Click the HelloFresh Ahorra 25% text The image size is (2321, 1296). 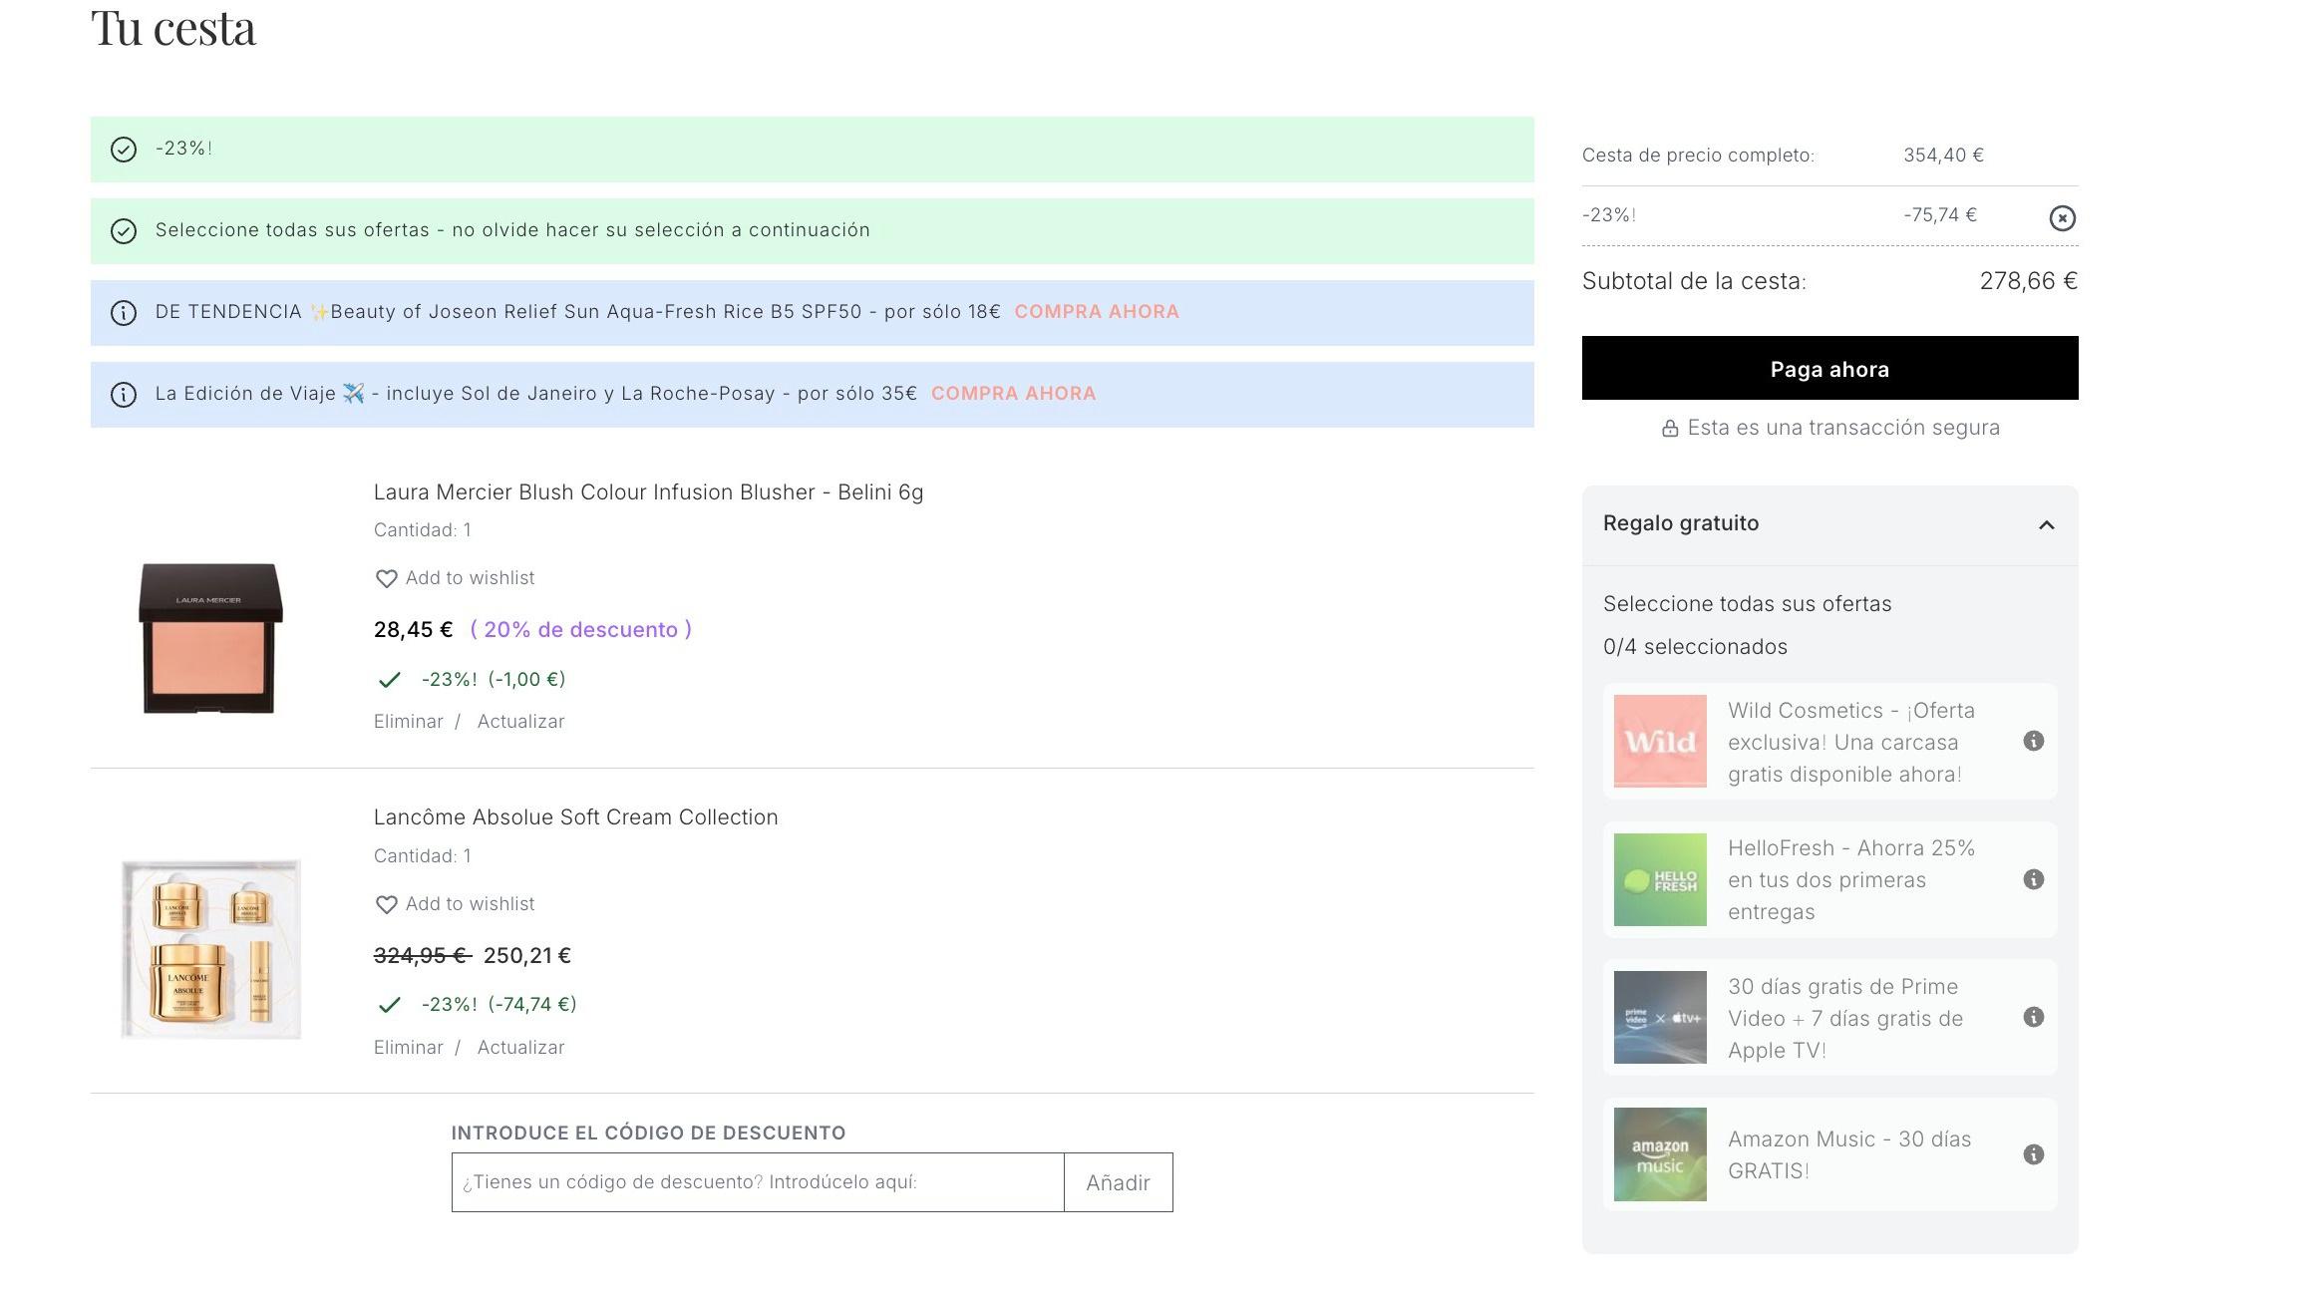click(x=1851, y=879)
